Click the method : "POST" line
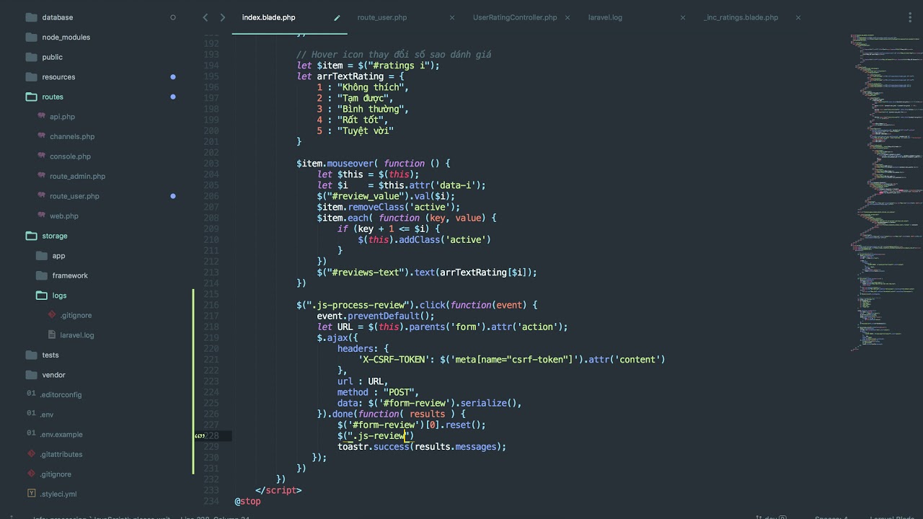 coord(378,392)
